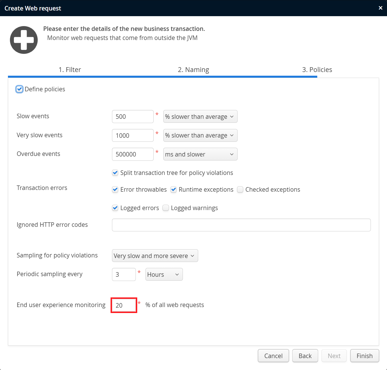Click the large plus icon in header
Screen dimensions: 387x370
pyautogui.click(x=24, y=40)
